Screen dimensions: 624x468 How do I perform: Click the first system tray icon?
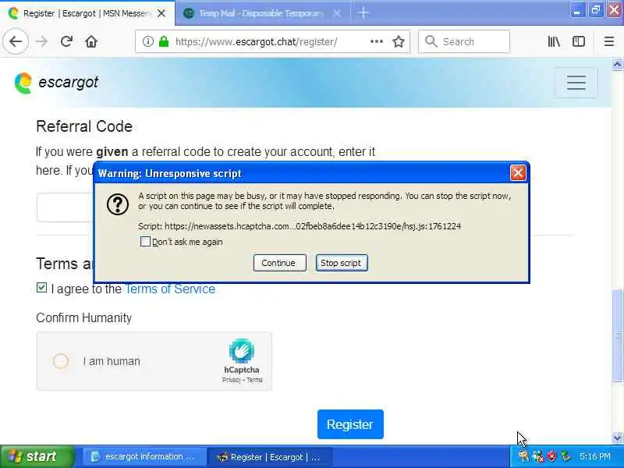[523, 456]
